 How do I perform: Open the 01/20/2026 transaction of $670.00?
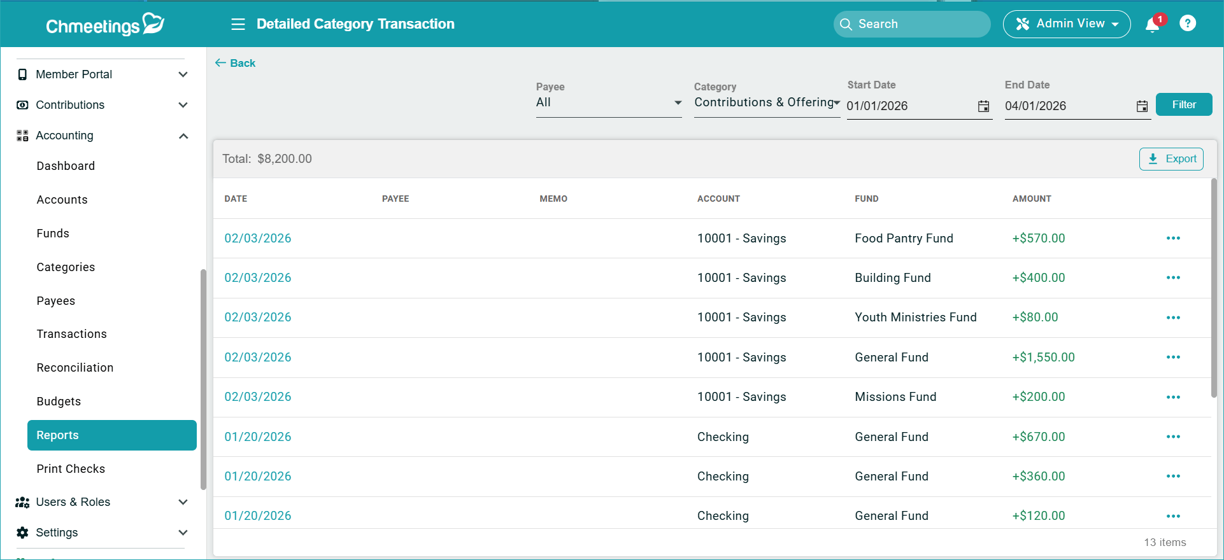click(258, 437)
